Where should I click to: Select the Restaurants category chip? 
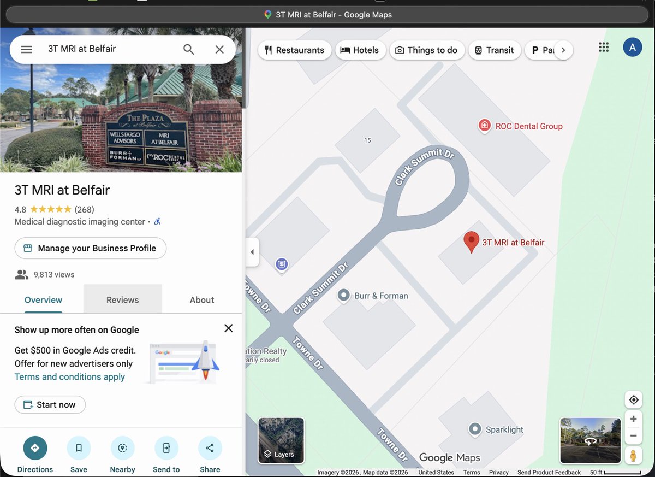coord(294,50)
